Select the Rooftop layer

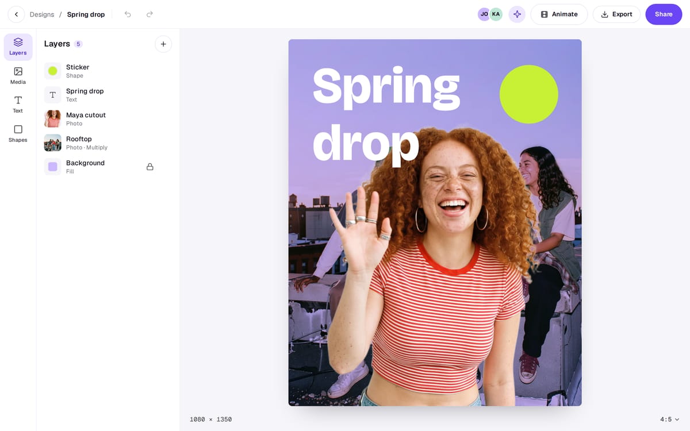[x=107, y=143]
